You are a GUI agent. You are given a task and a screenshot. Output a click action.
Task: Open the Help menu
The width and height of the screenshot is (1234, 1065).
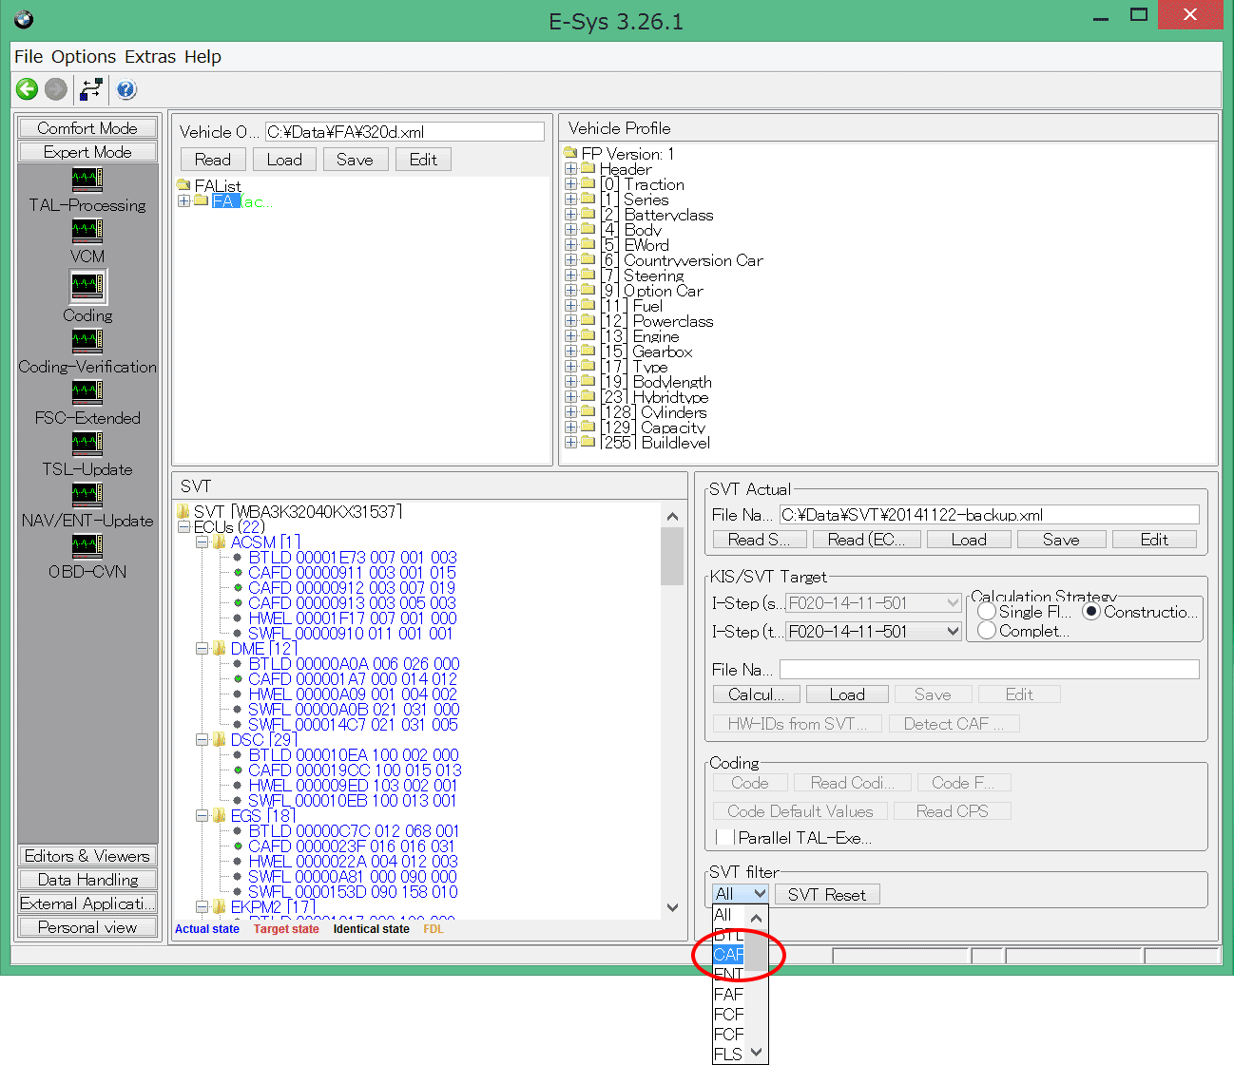tap(202, 56)
